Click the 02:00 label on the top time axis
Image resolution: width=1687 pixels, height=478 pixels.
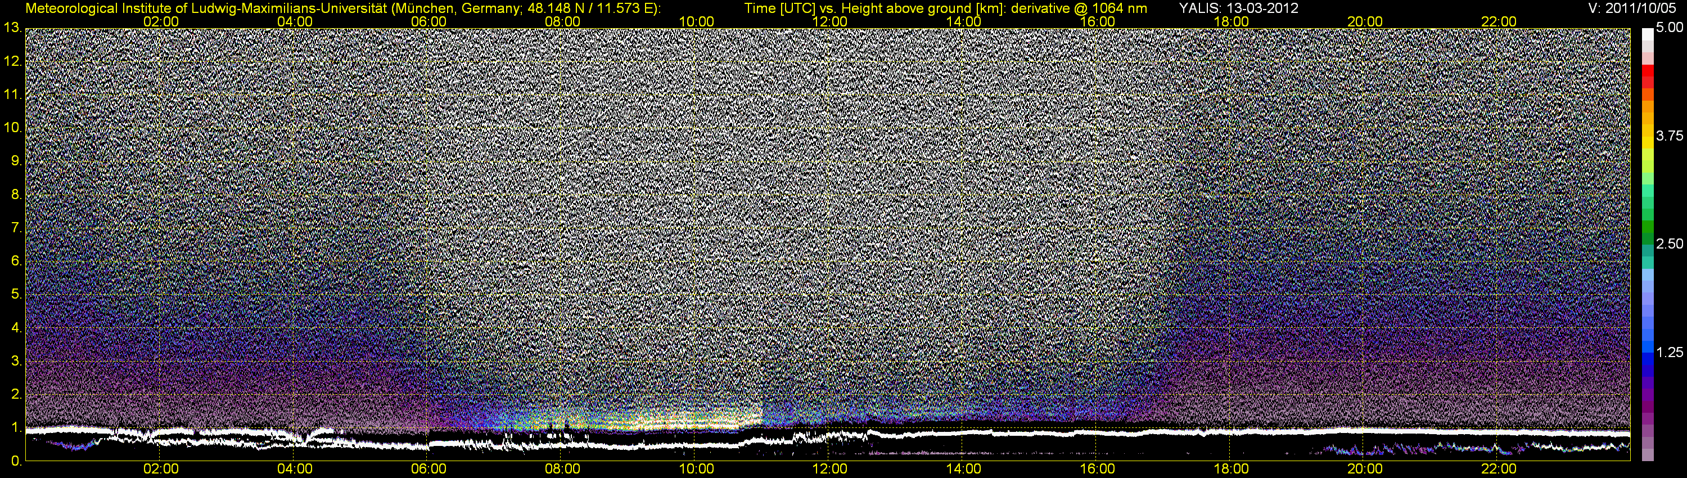[x=161, y=21]
